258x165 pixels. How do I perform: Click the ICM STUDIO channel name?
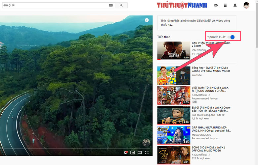pyautogui.click(x=198, y=50)
